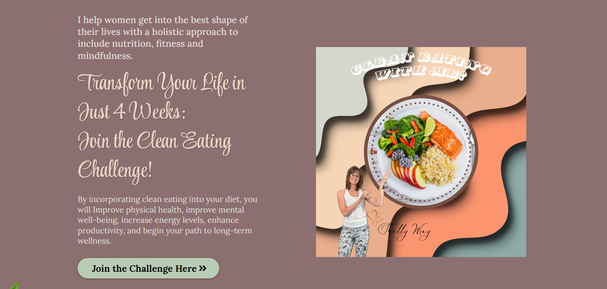Image resolution: width=607 pixels, height=289 pixels.
Task: Click the "Just 4 Weeks:" heading line
Action: click(x=131, y=111)
